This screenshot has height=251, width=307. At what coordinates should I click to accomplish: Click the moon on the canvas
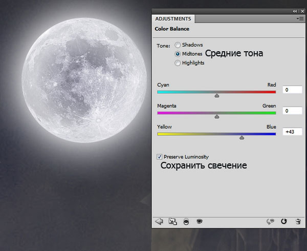(84, 80)
